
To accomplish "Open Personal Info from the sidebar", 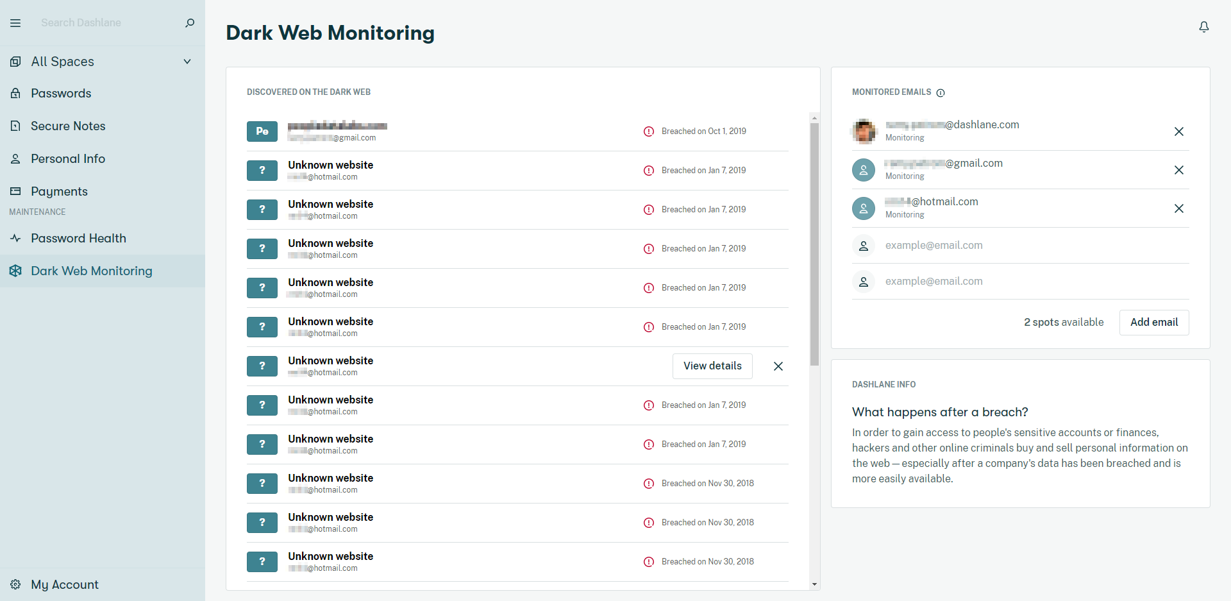I will [67, 158].
